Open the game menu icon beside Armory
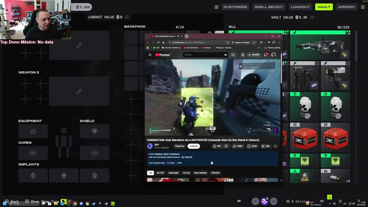 click(x=363, y=7)
